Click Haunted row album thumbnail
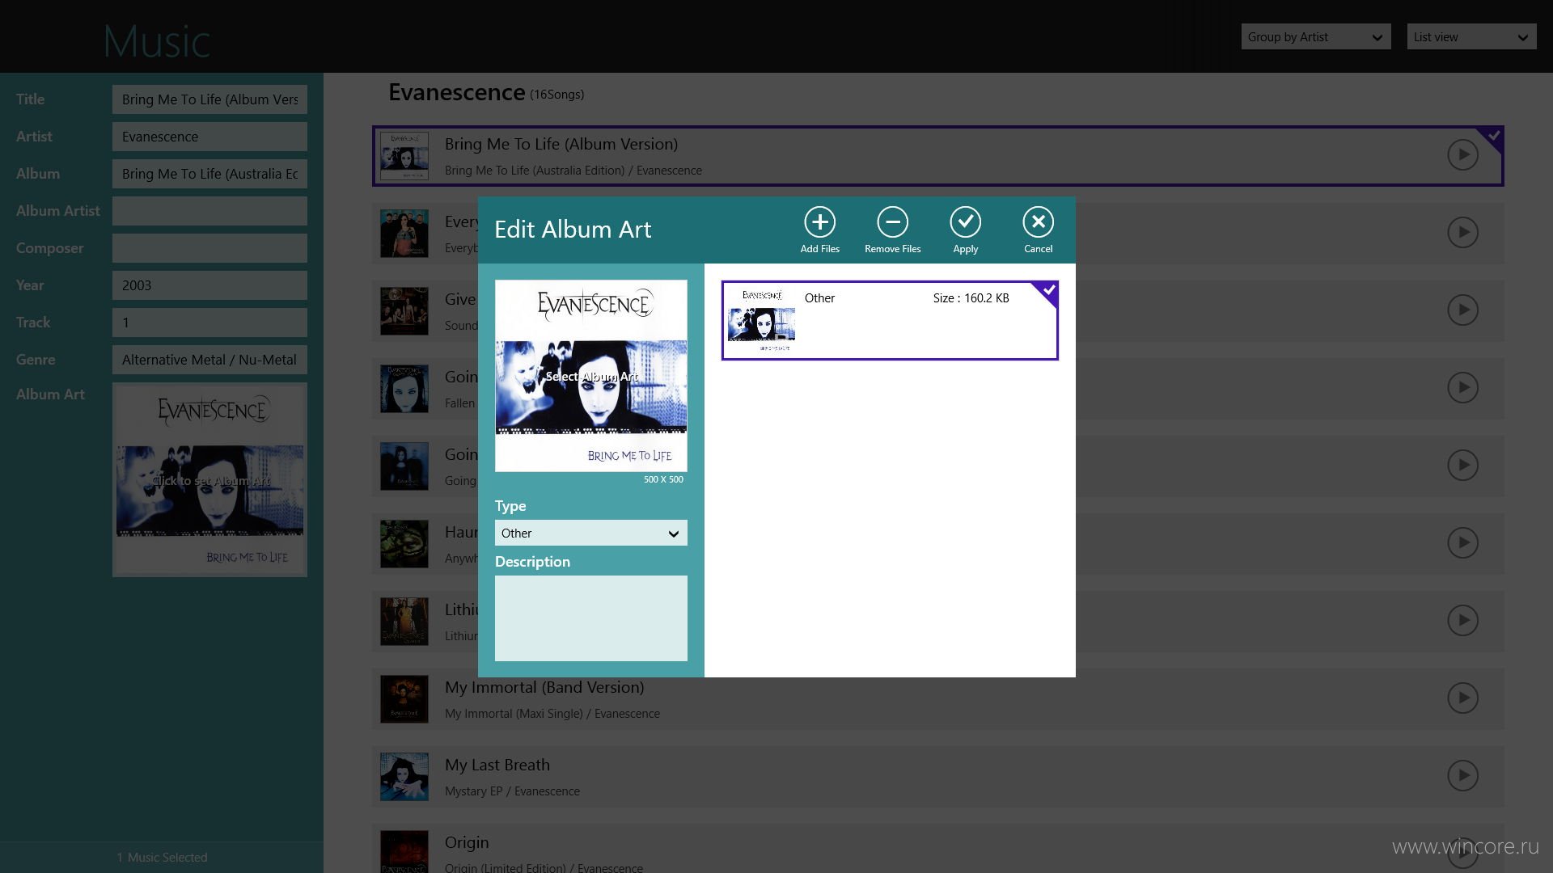Screen dimensions: 1553x873 point(404,544)
